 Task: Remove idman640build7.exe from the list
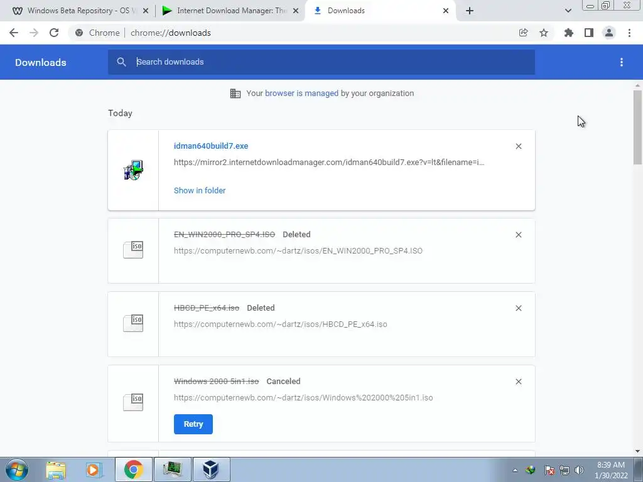519,146
